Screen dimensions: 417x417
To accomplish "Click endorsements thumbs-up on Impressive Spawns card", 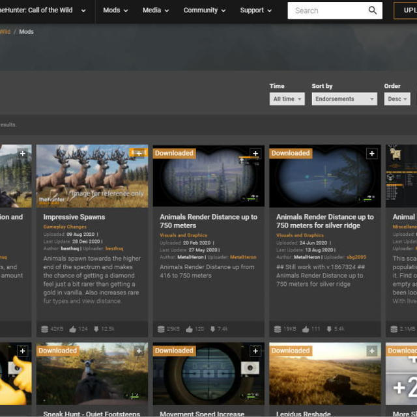I will click(72, 329).
